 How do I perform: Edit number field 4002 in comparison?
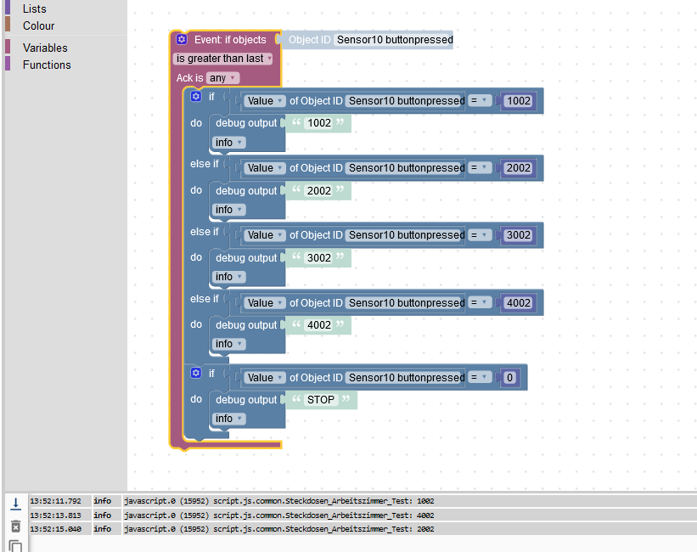tap(519, 303)
